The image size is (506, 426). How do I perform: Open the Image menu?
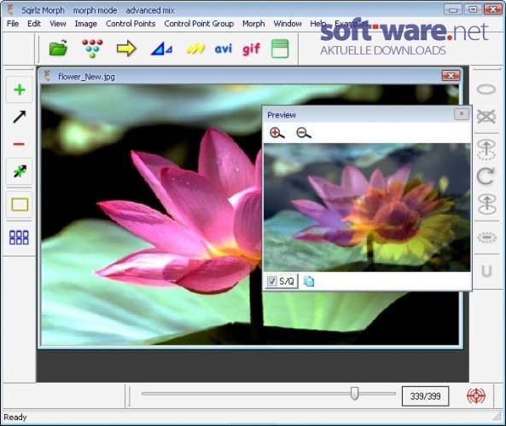pos(86,24)
